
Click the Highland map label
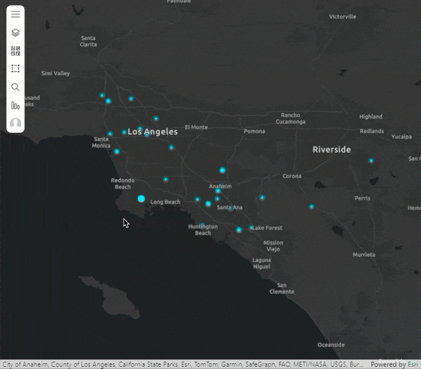(371, 117)
